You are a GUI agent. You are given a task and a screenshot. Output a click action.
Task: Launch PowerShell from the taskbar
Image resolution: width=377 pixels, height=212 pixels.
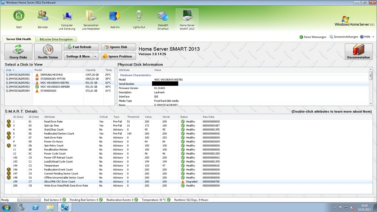36,207
